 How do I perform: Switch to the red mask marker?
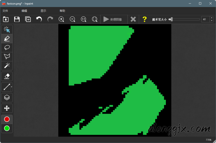pyautogui.click(x=7, y=119)
